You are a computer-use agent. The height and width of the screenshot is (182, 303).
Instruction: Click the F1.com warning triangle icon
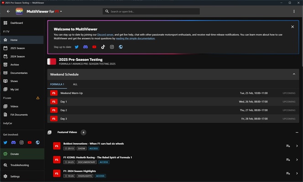38,98
